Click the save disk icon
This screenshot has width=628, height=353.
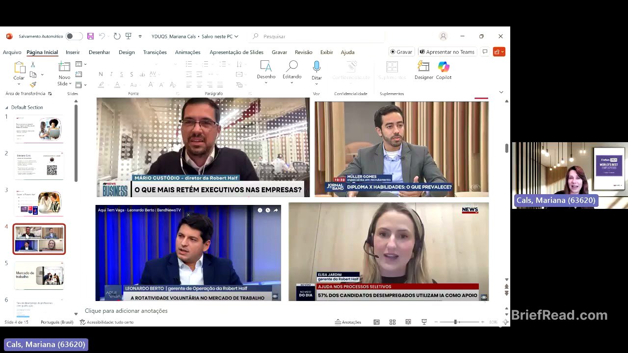tap(90, 36)
